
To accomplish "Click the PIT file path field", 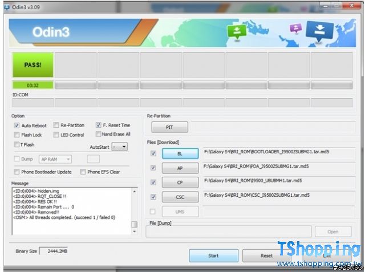I will [x=273, y=127].
